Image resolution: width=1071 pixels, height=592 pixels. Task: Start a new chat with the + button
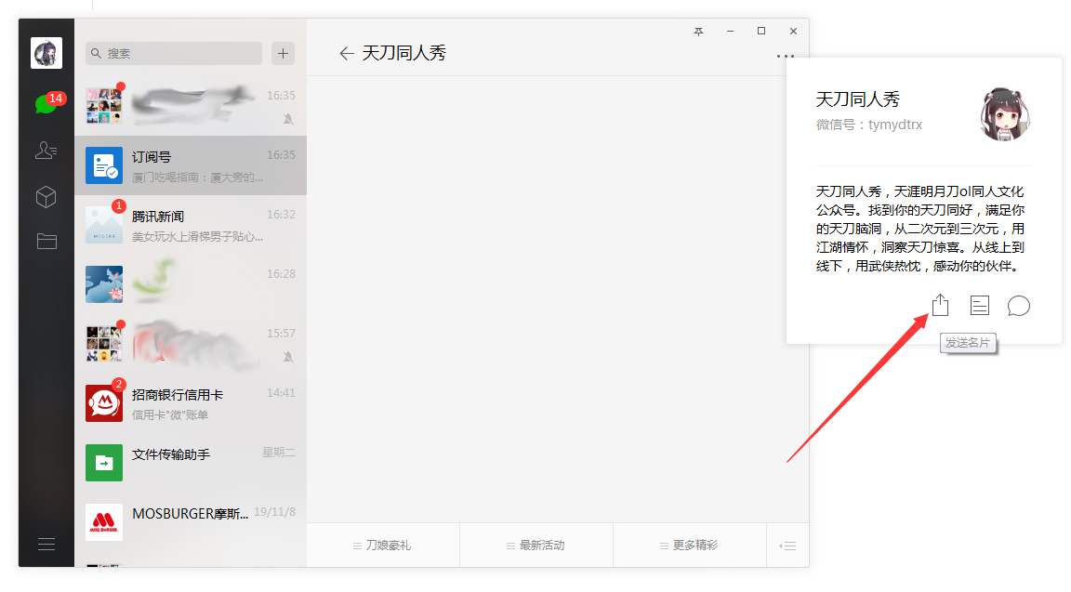(x=282, y=53)
